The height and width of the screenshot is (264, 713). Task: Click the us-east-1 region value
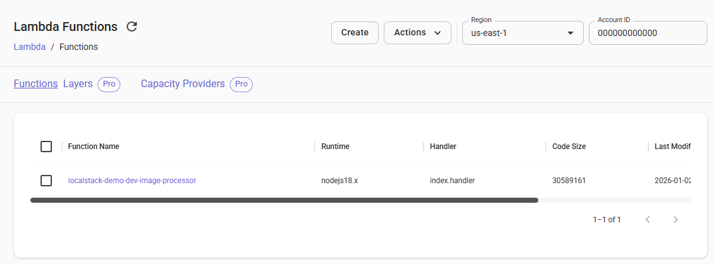coord(489,33)
